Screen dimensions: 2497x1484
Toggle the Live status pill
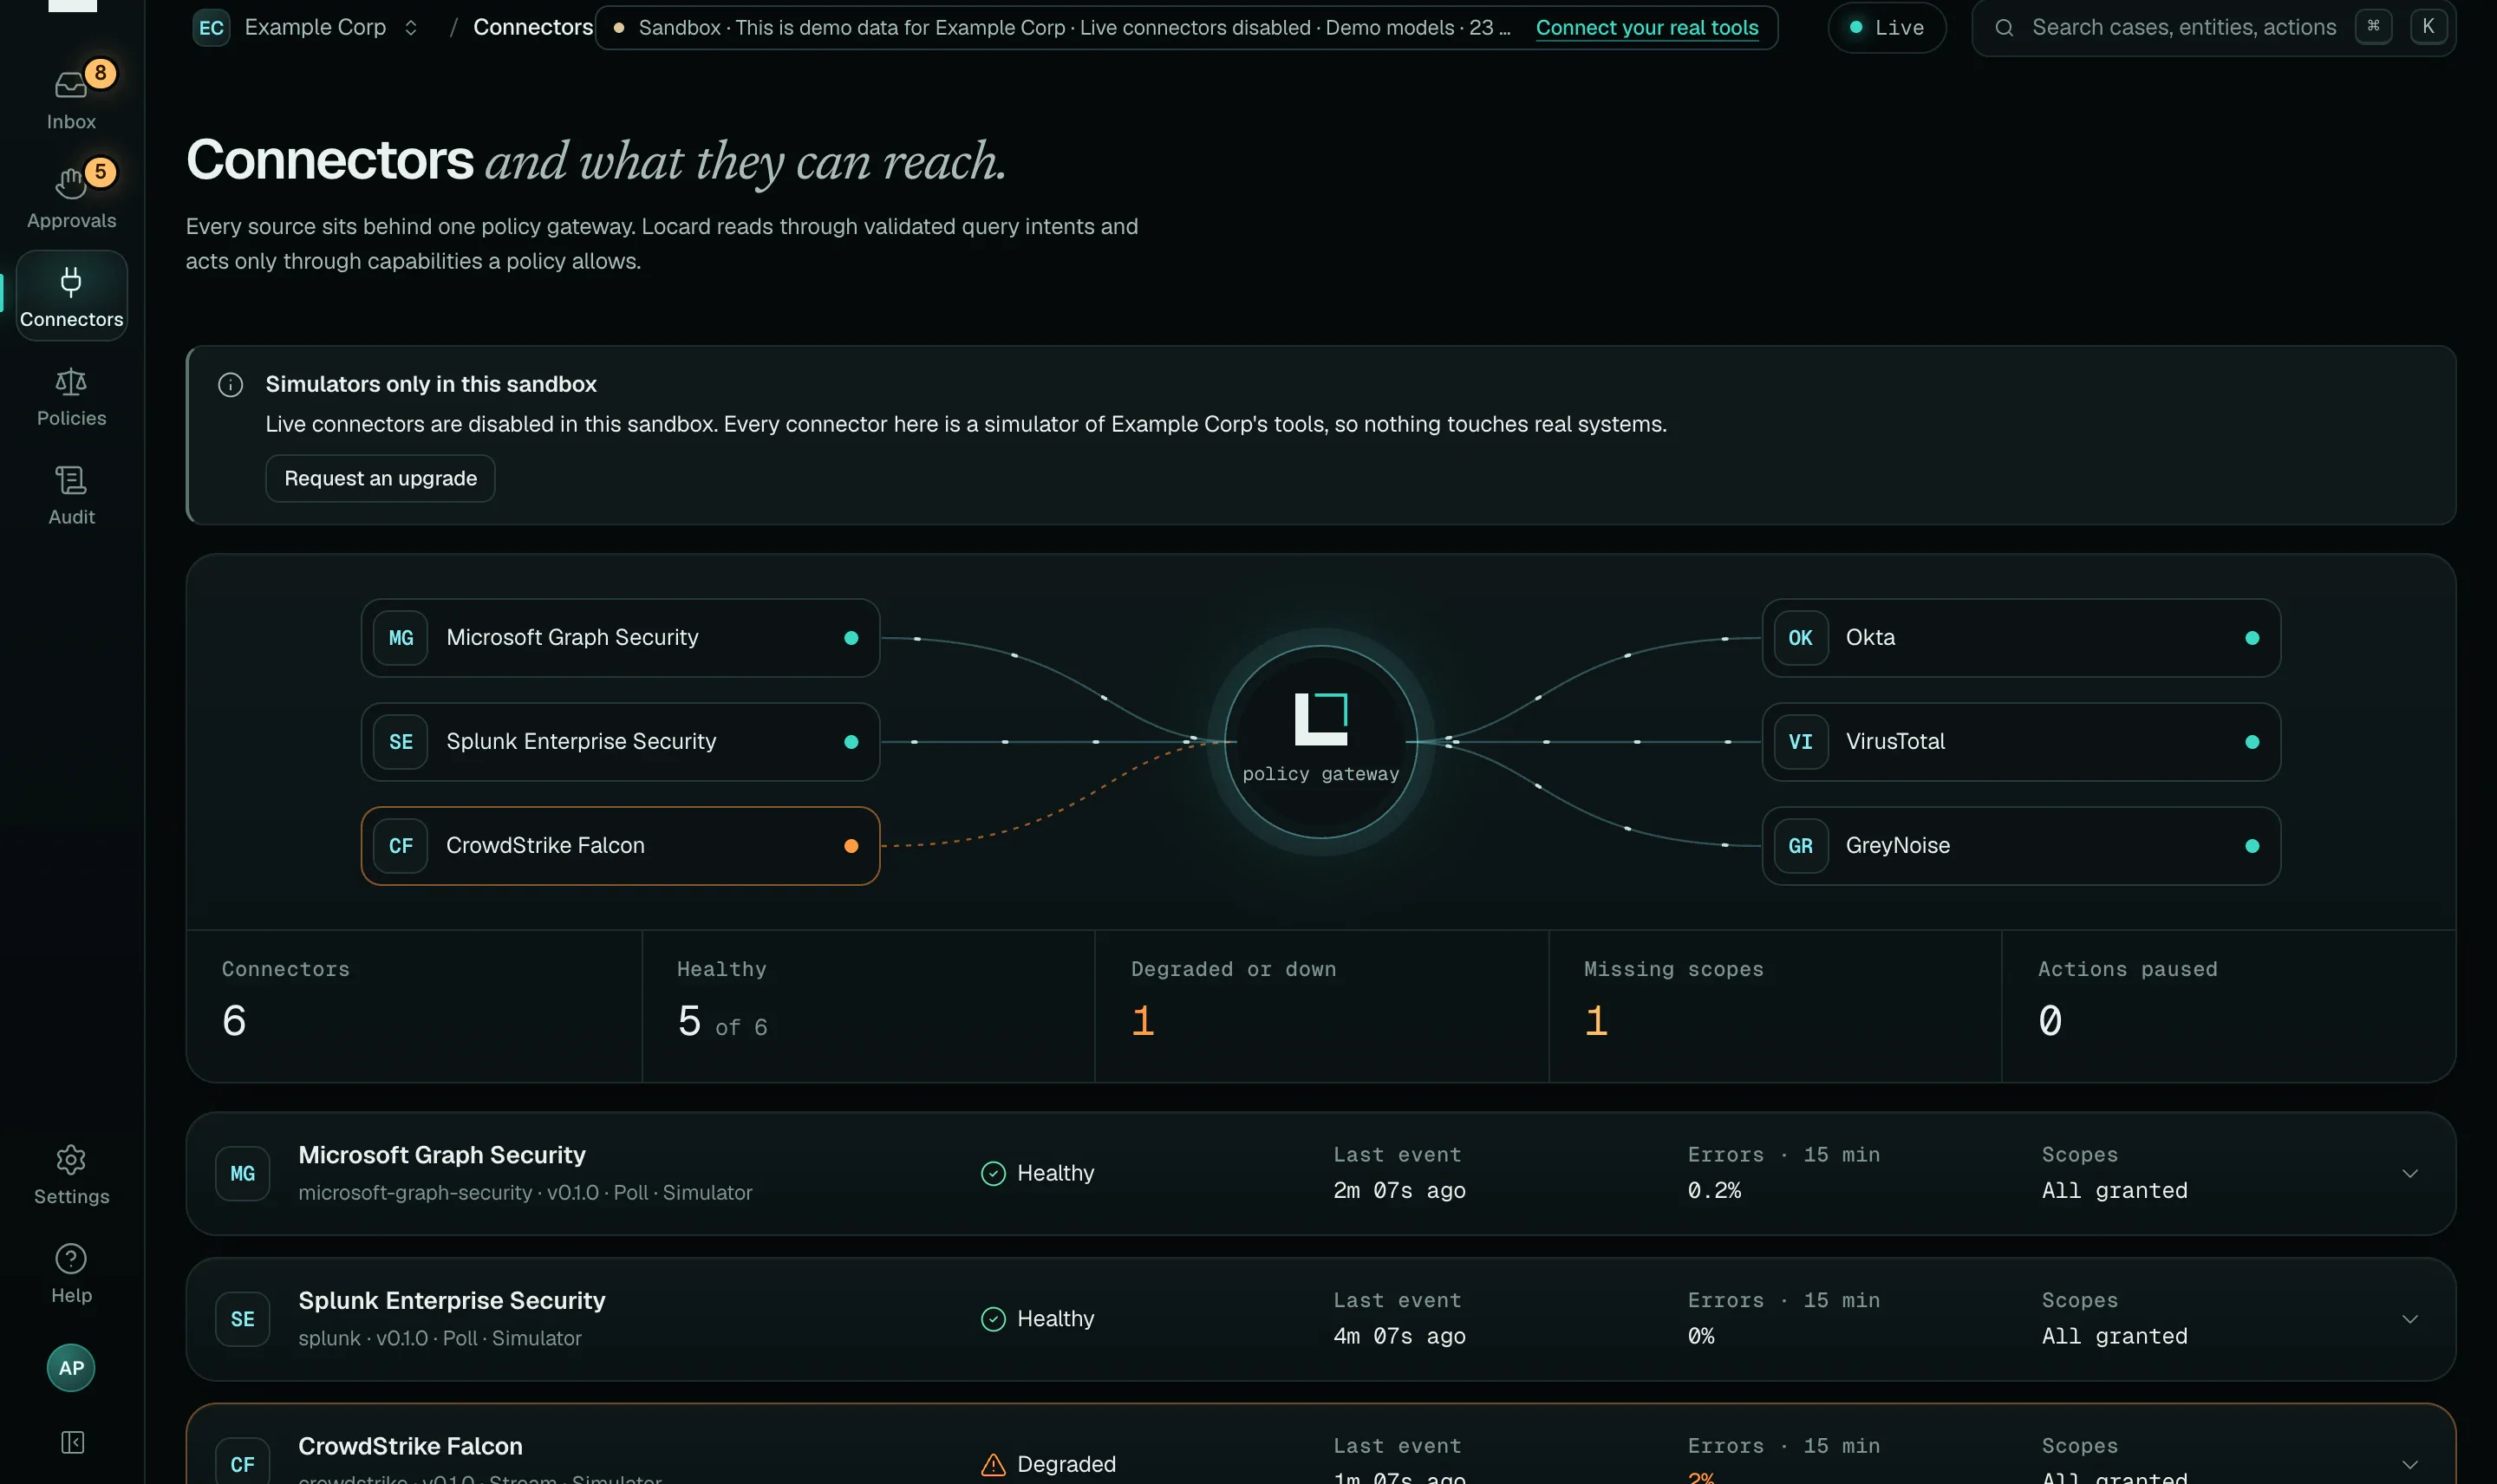point(1887,27)
